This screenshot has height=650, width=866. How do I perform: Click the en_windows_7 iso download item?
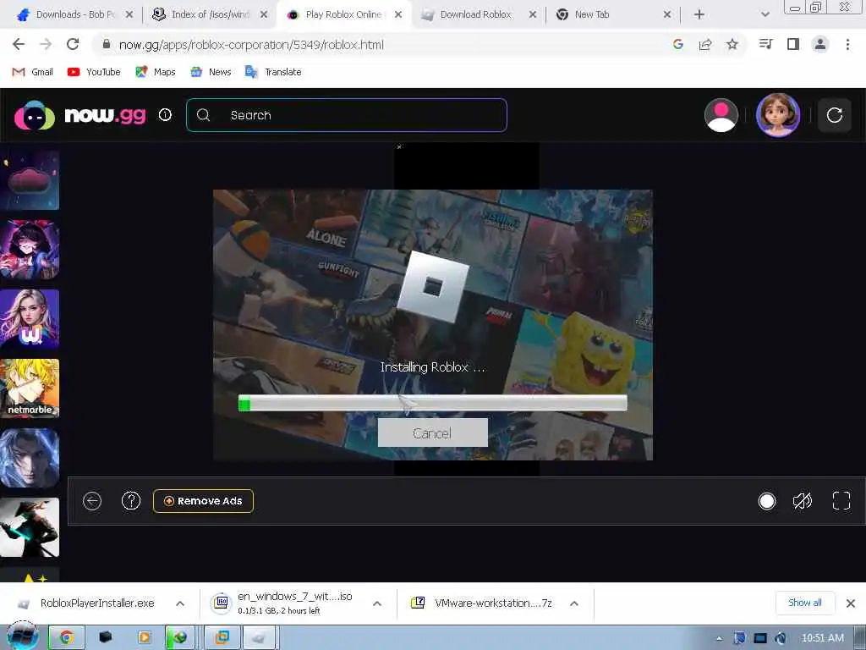click(282, 603)
